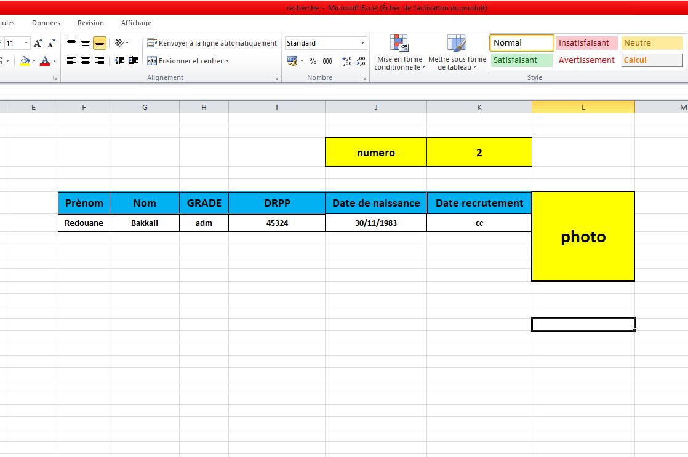Select cell containing Redouane
The width and height of the screenshot is (688, 457).
tap(84, 223)
